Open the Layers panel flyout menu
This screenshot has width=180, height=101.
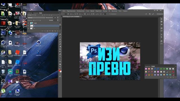pyautogui.click(x=60, y=13)
